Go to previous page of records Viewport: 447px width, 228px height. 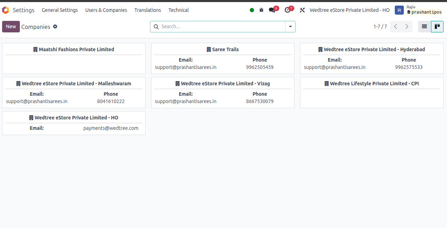coord(395,26)
